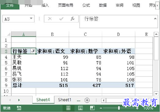This screenshot has width=160, height=112.
Task: Select column B header
Action: tap(52, 34)
